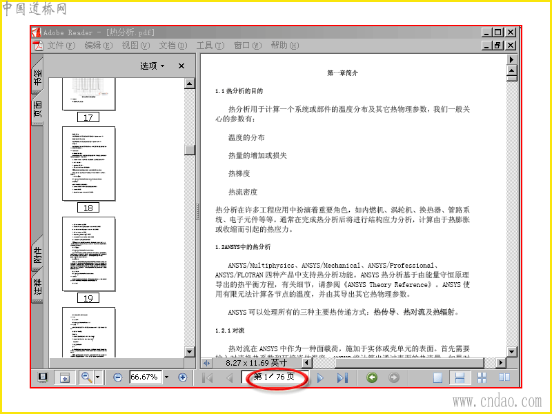Advance to the next page
The height and width of the screenshot is (414, 552).
coord(320,377)
